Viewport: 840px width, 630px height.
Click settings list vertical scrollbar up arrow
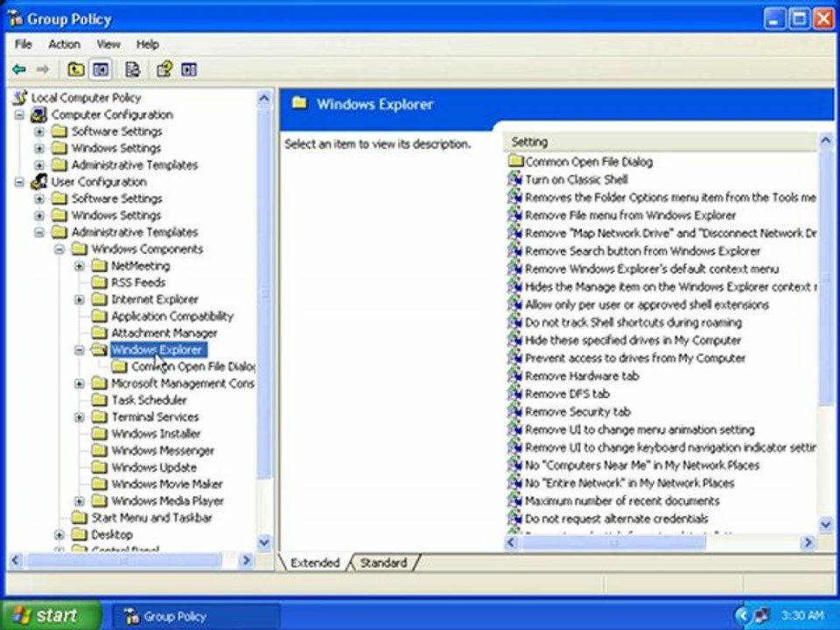(825, 141)
